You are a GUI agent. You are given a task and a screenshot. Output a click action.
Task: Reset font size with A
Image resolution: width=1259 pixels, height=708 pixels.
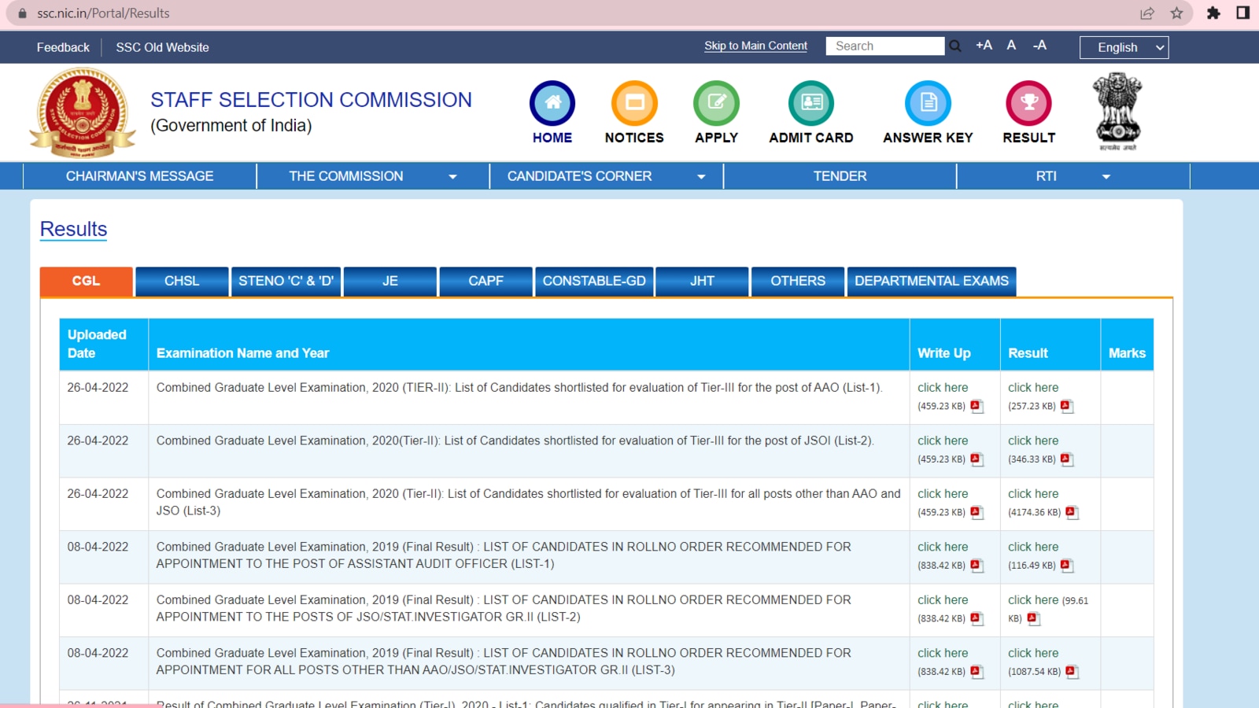coord(1011,45)
